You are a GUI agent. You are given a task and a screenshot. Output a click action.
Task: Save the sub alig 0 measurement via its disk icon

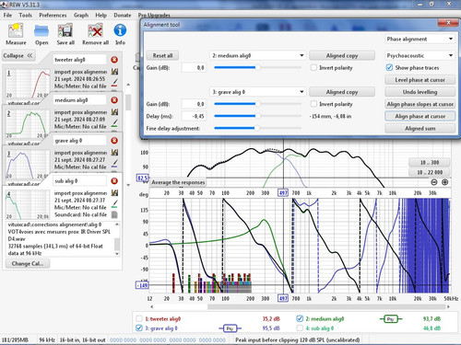coord(114,193)
